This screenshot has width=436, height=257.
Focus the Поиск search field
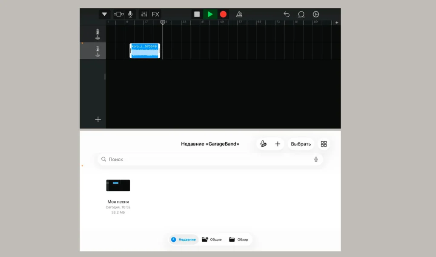(x=210, y=159)
